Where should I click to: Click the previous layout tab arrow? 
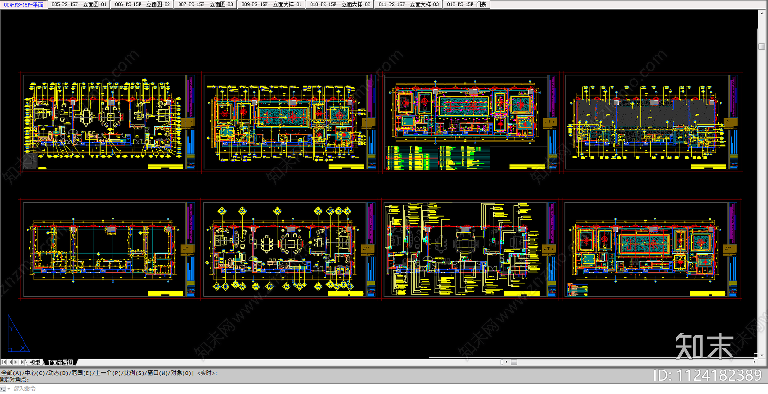10,362
